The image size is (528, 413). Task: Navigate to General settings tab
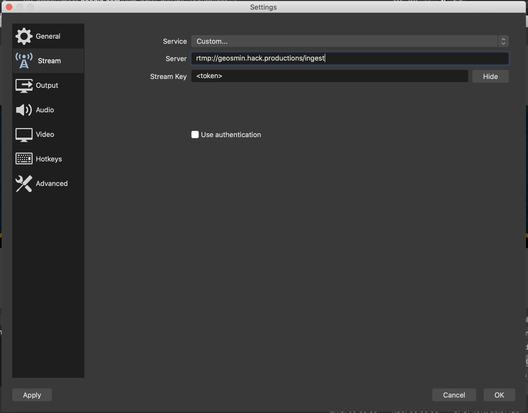point(48,36)
